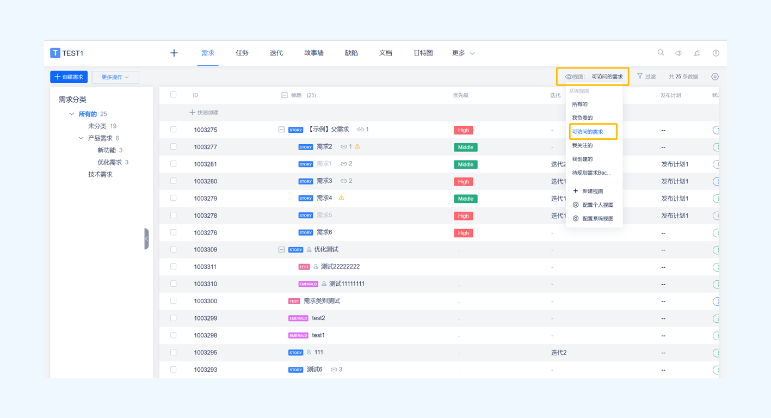
Task: Collapse the 所有的 category tree node
Action: click(x=71, y=114)
